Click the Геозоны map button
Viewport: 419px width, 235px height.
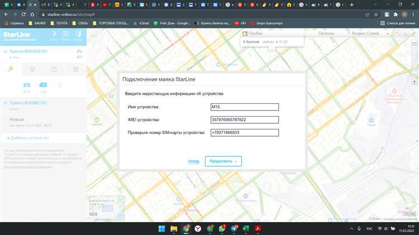pyautogui.click(x=326, y=33)
